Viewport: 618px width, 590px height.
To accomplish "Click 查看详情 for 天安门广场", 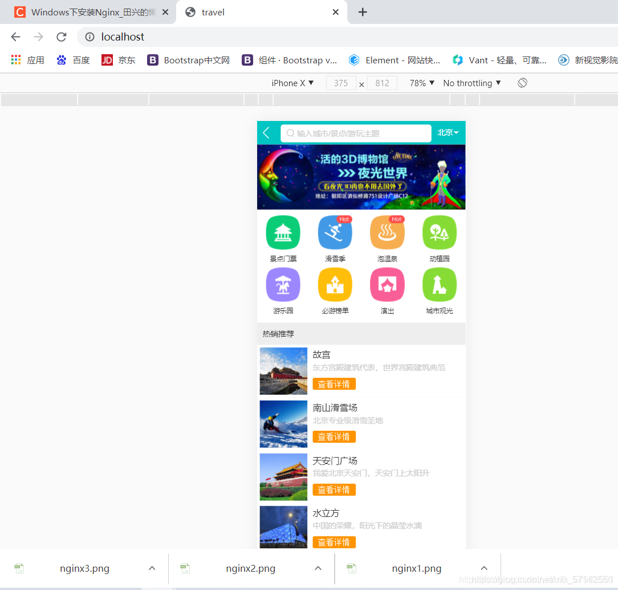I will 334,490.
